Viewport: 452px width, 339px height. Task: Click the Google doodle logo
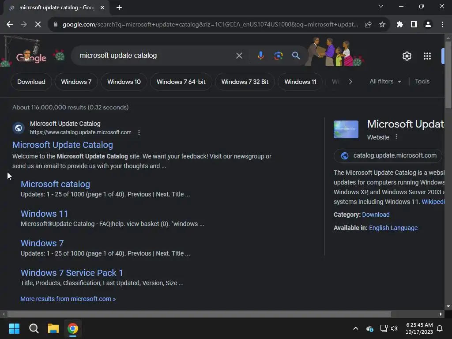pyautogui.click(x=31, y=57)
